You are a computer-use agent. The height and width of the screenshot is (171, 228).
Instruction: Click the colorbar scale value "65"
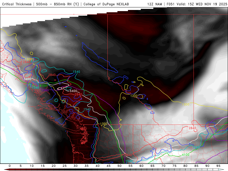pos(152,166)
